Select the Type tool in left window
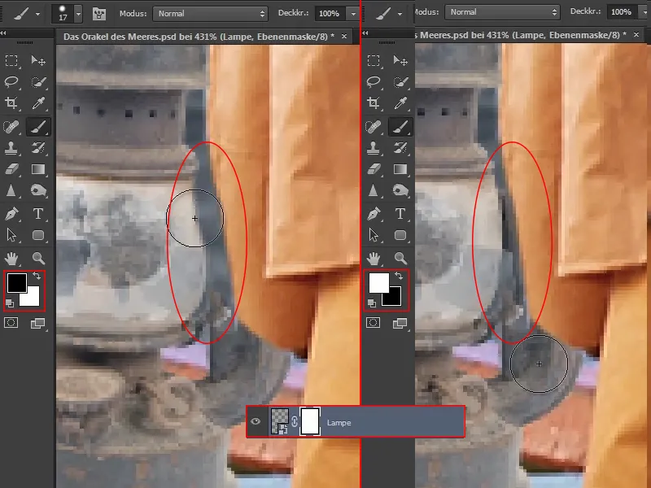 [38, 214]
